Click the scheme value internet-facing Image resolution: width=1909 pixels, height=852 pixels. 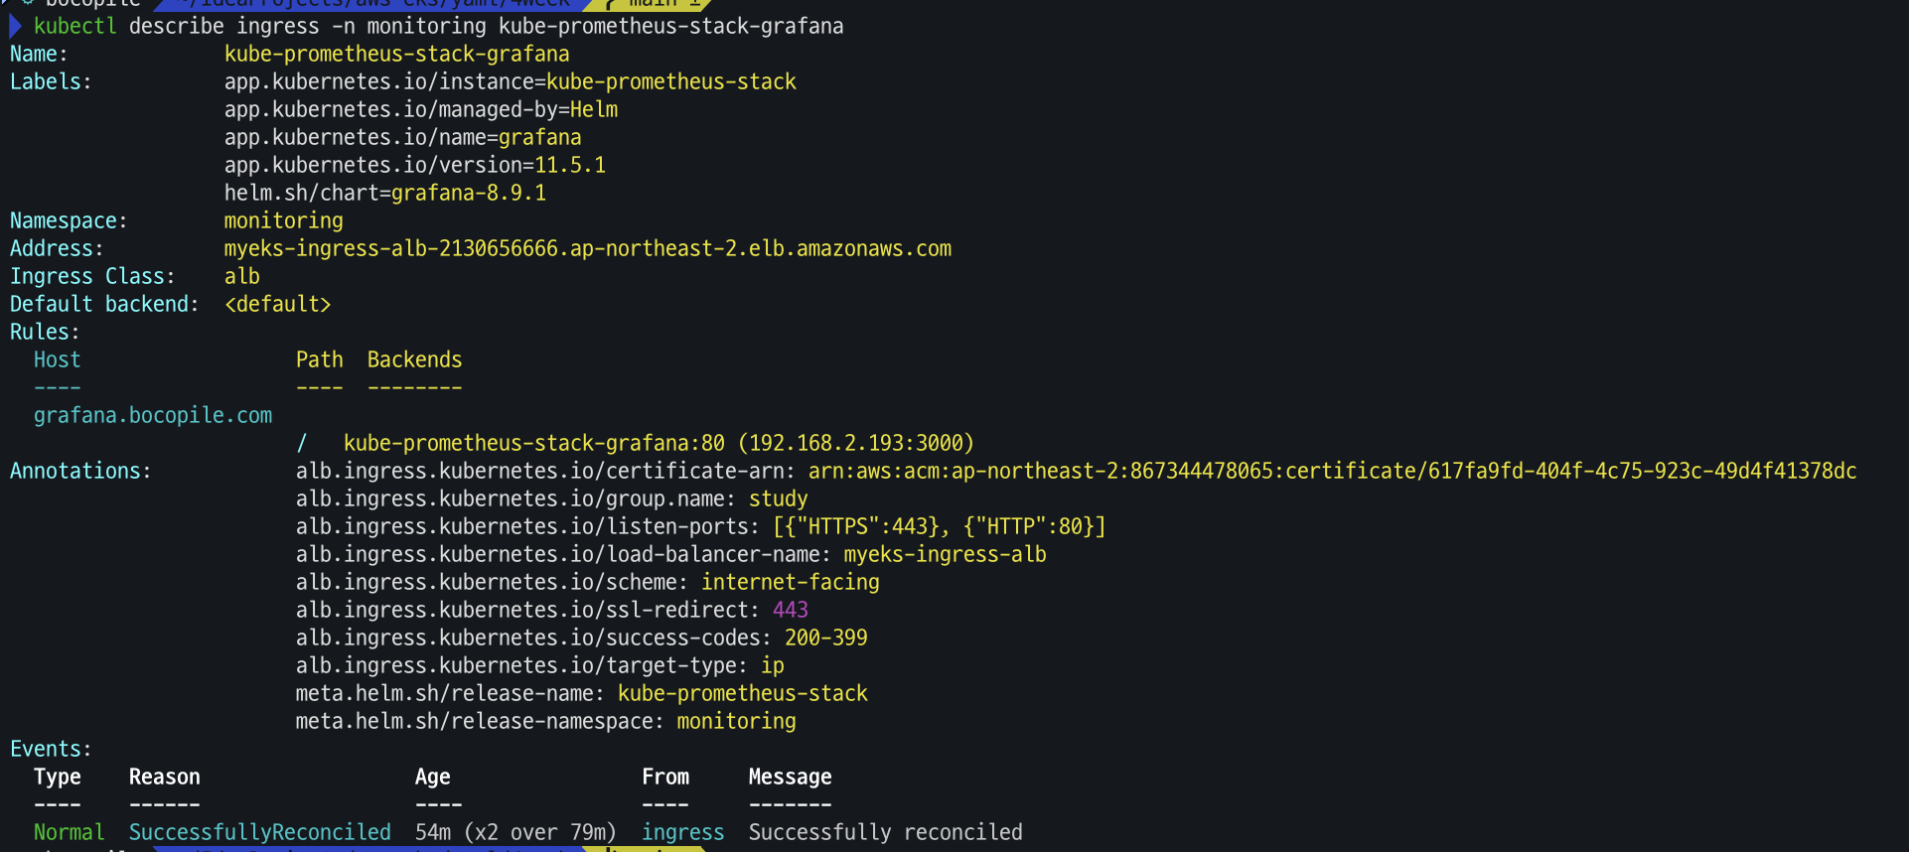pyautogui.click(x=791, y=582)
